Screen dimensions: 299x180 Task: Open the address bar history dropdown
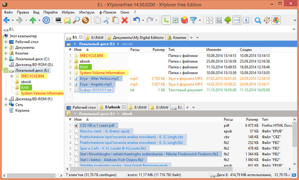(294, 29)
